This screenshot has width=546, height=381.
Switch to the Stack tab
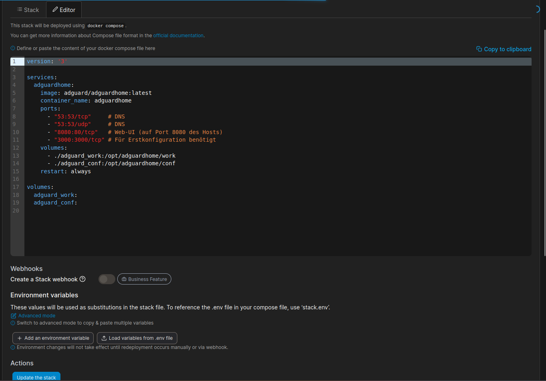click(x=28, y=10)
